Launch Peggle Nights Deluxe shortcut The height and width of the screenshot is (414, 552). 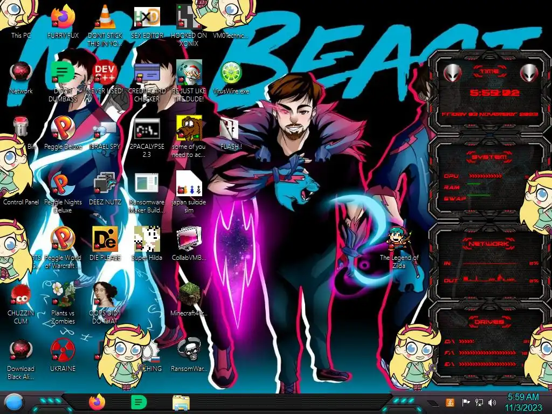[x=63, y=193]
